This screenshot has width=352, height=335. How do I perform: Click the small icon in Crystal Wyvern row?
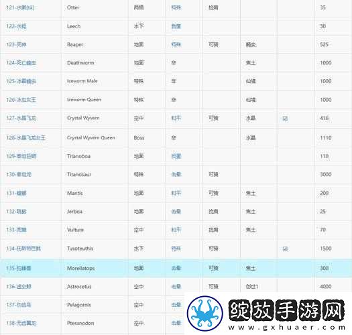pyautogui.click(x=285, y=118)
